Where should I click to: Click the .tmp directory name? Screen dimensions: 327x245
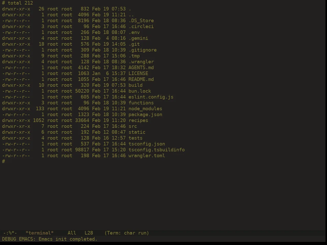[134, 56]
